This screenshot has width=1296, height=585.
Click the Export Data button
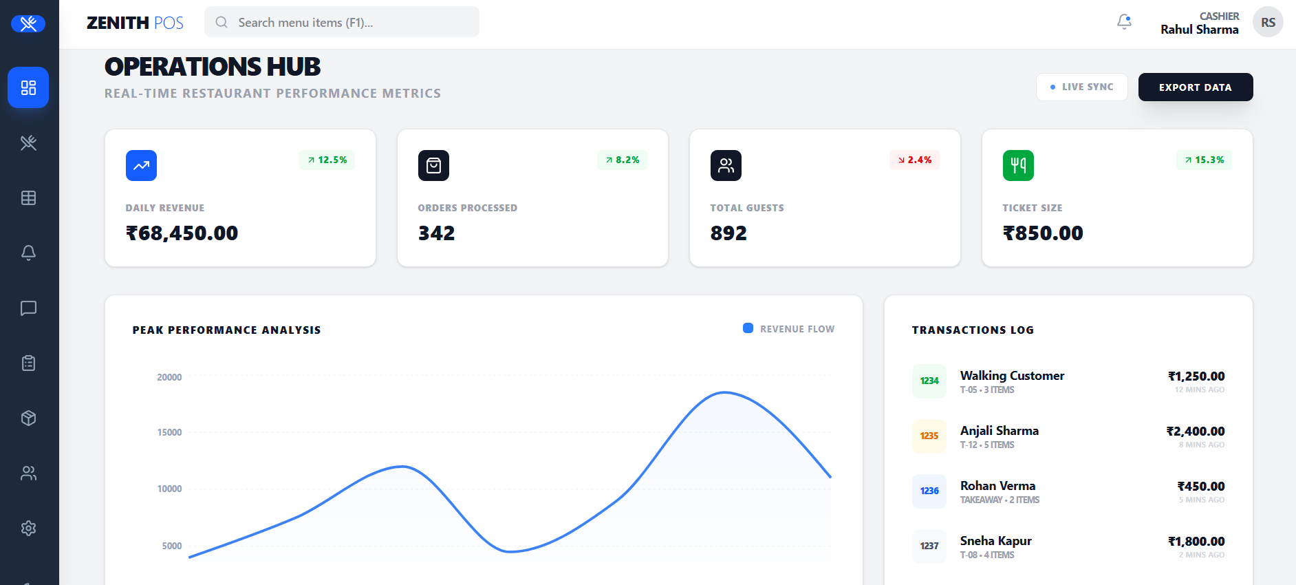coord(1196,87)
